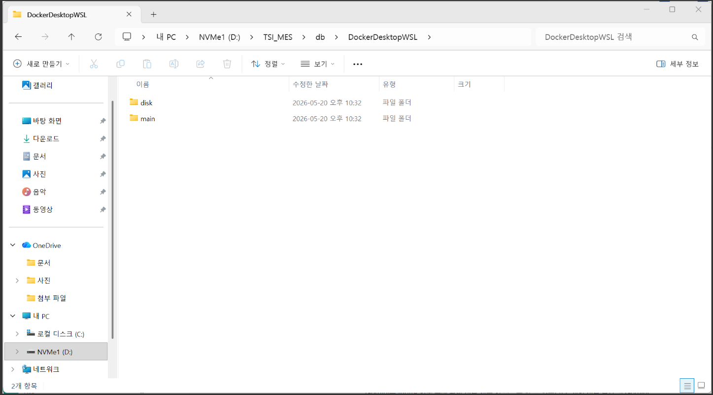Open the See more (...) menu
This screenshot has height=395, width=713.
(x=358, y=64)
